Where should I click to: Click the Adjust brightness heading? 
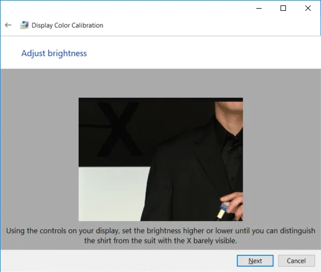coord(54,54)
